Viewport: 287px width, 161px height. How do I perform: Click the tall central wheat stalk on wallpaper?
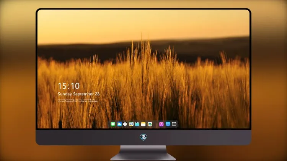pos(141,55)
